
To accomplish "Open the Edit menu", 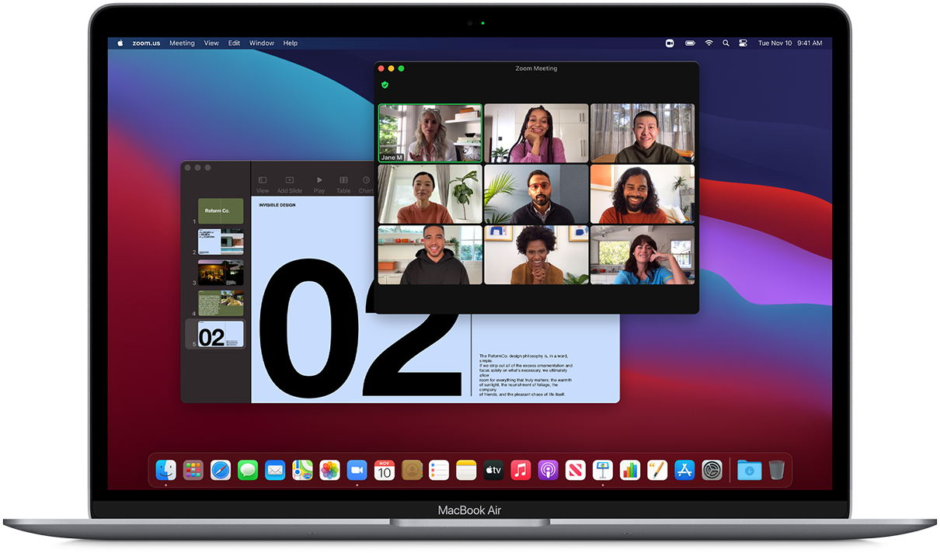I will pyautogui.click(x=234, y=43).
